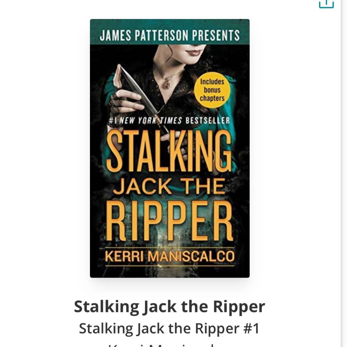
Task: Open the 'Stalking Jack the Ripper #1' series link
Action: (169, 328)
